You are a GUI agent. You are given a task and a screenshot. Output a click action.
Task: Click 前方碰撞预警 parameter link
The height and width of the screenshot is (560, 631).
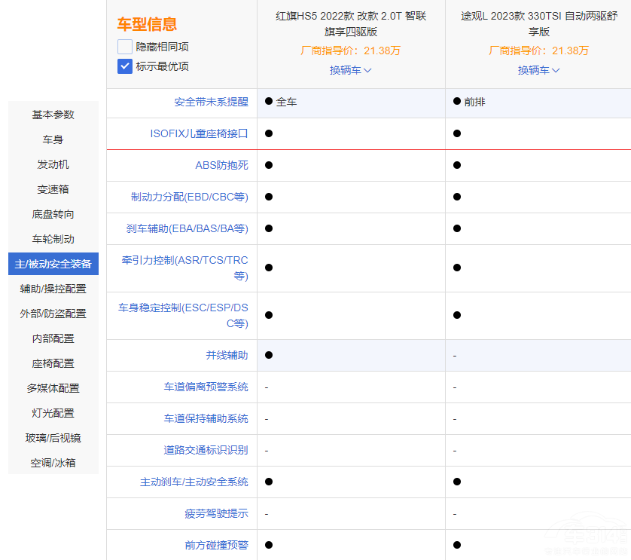[216, 545]
